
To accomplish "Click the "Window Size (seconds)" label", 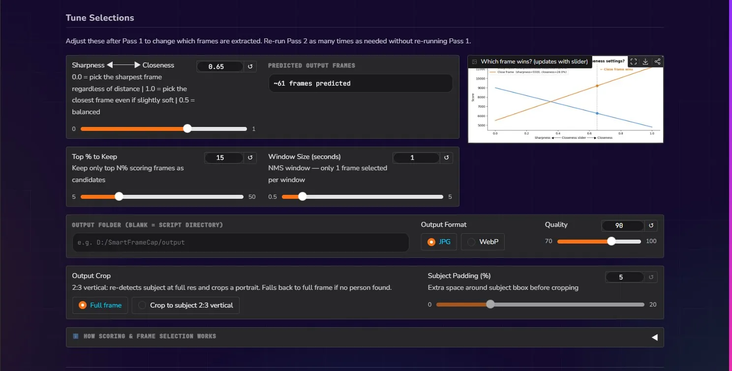I will coord(305,156).
